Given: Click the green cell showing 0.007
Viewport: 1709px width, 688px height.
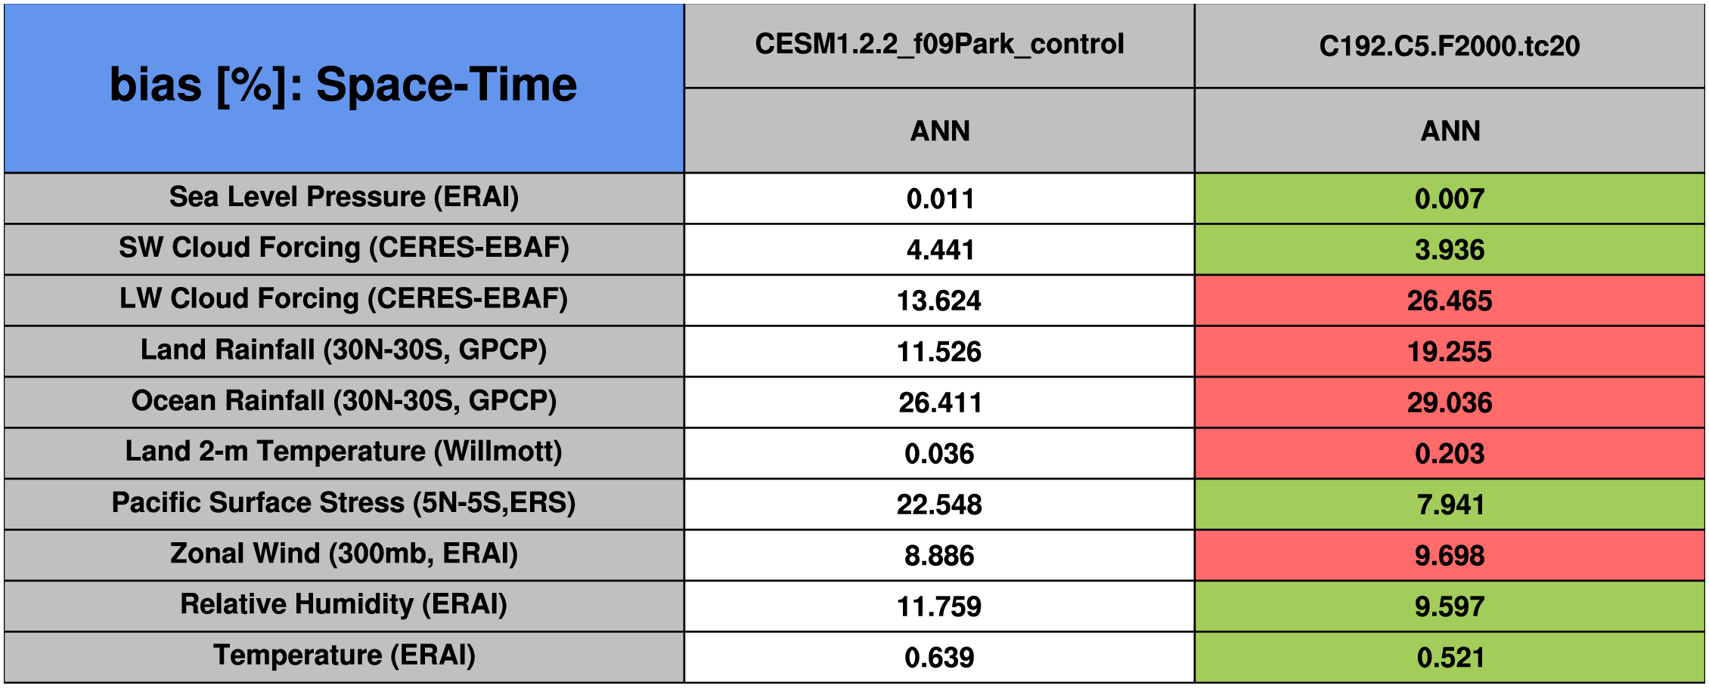Looking at the screenshot, I should click(1449, 199).
